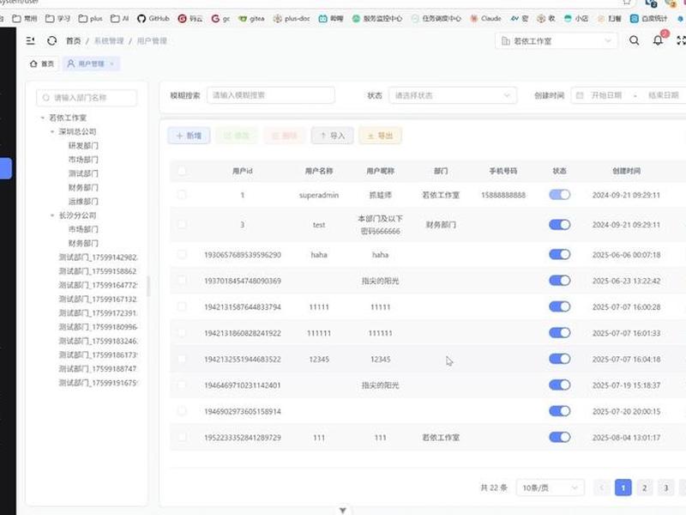The image size is (686, 515).
Task: Open GitHub bookmark
Action: tap(153, 18)
